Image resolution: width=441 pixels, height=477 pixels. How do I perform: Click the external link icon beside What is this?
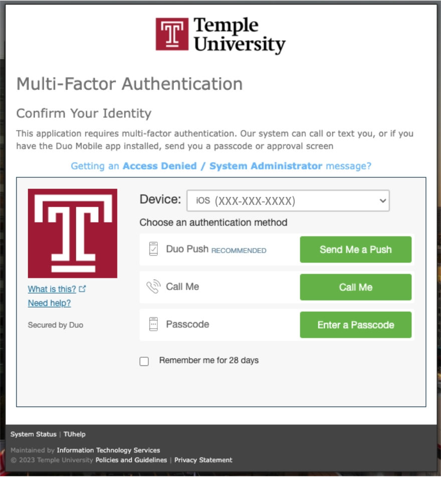coord(83,288)
